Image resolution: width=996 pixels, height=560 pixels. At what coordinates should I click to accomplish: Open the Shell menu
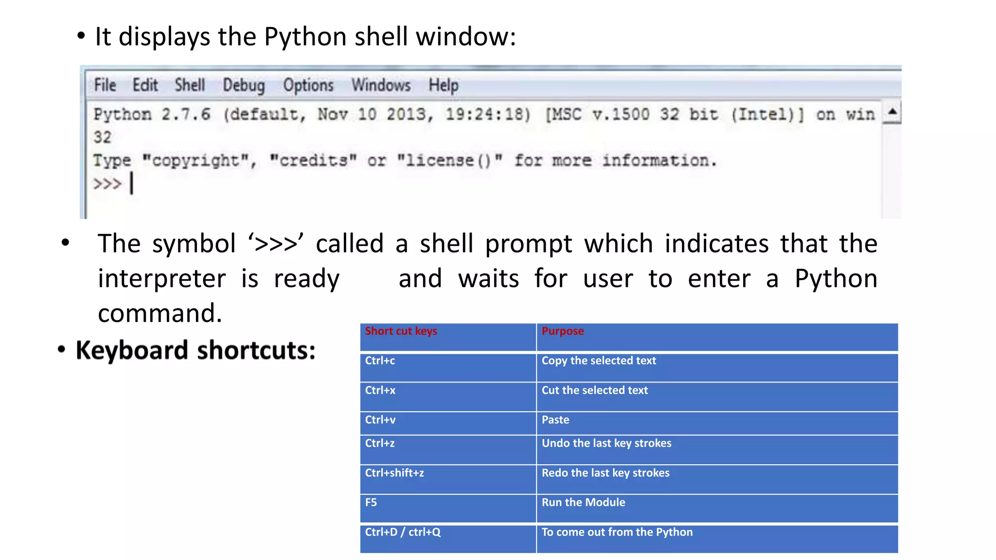coord(190,85)
